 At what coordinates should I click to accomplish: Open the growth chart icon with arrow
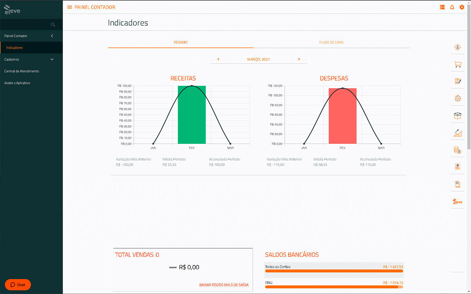click(x=457, y=133)
